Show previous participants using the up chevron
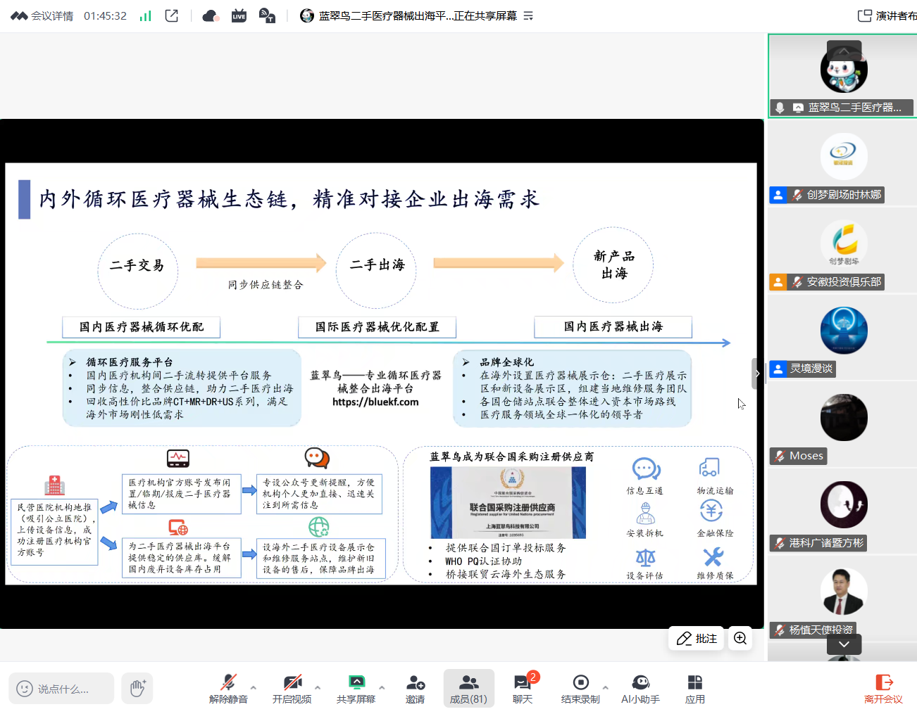 [x=844, y=51]
